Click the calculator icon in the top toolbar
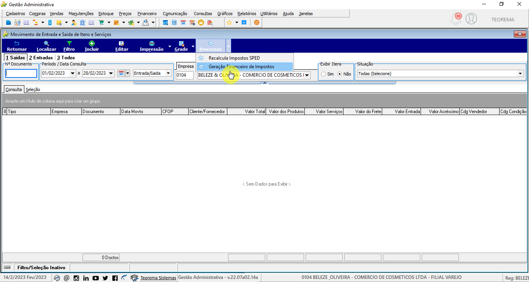This screenshot has width=529, height=282. tap(174, 22)
